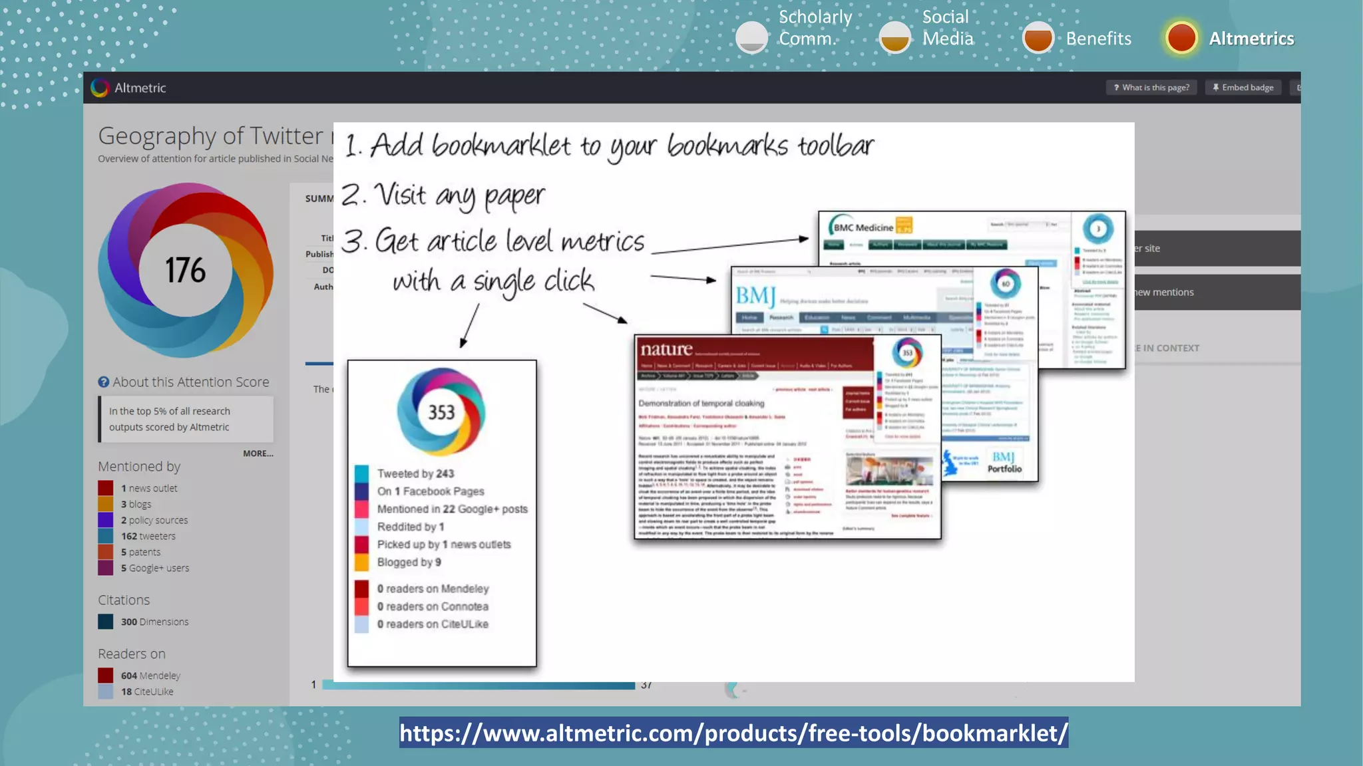This screenshot has height=766, width=1363.
Task: Click 'Picked up by 1 news outlets'
Action: click(444, 545)
